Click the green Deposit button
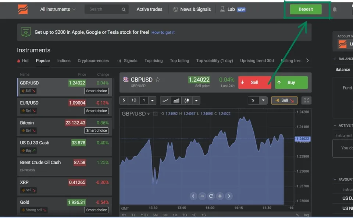Image resolution: width=353 pixels, height=218 pixels. pos(305,9)
